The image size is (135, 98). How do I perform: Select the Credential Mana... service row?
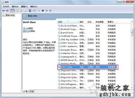tap(87, 53)
